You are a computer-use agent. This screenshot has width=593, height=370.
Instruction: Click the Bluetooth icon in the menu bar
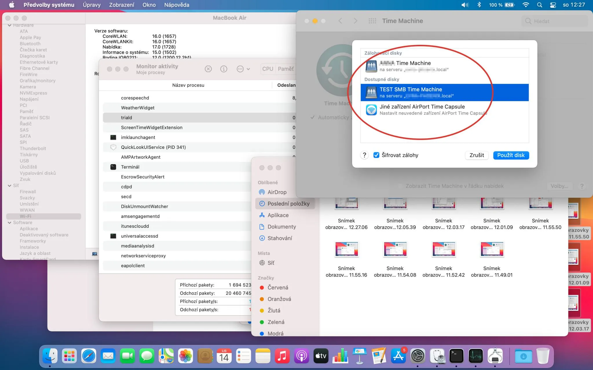click(479, 5)
